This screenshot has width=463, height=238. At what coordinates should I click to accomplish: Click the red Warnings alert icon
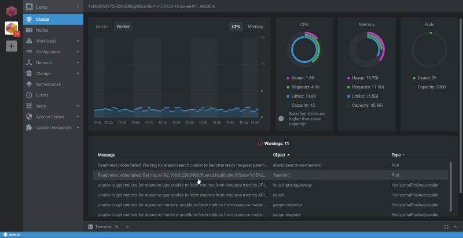coord(260,144)
